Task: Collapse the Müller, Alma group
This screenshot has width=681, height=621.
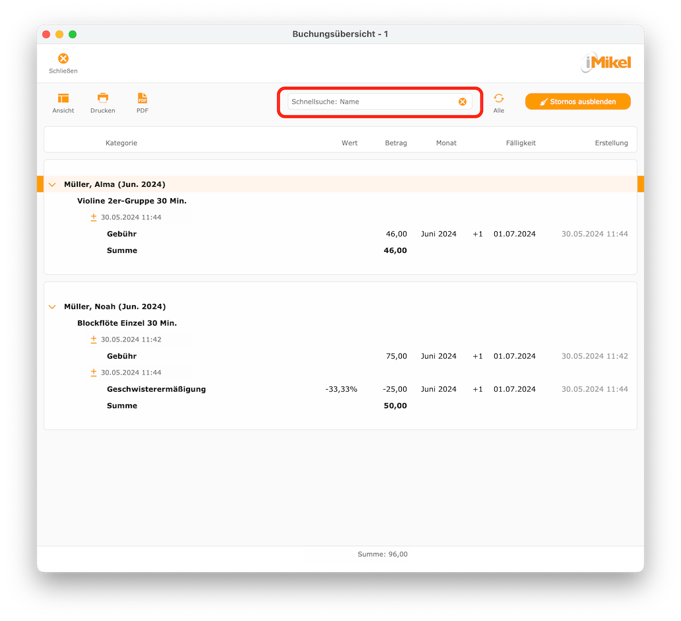Action: point(53,185)
